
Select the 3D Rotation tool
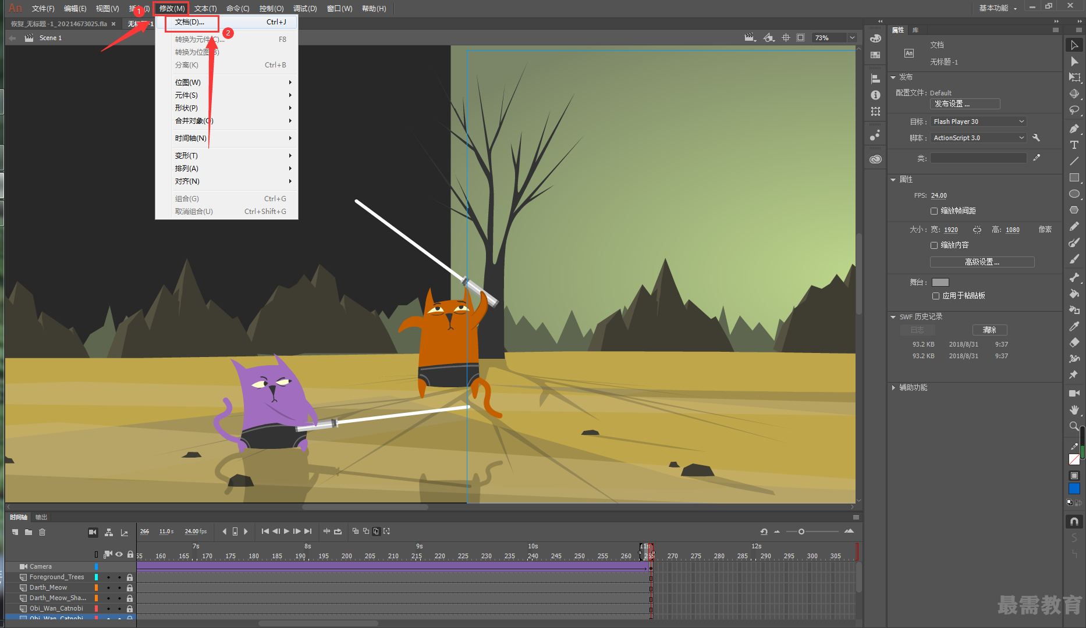click(x=1074, y=94)
